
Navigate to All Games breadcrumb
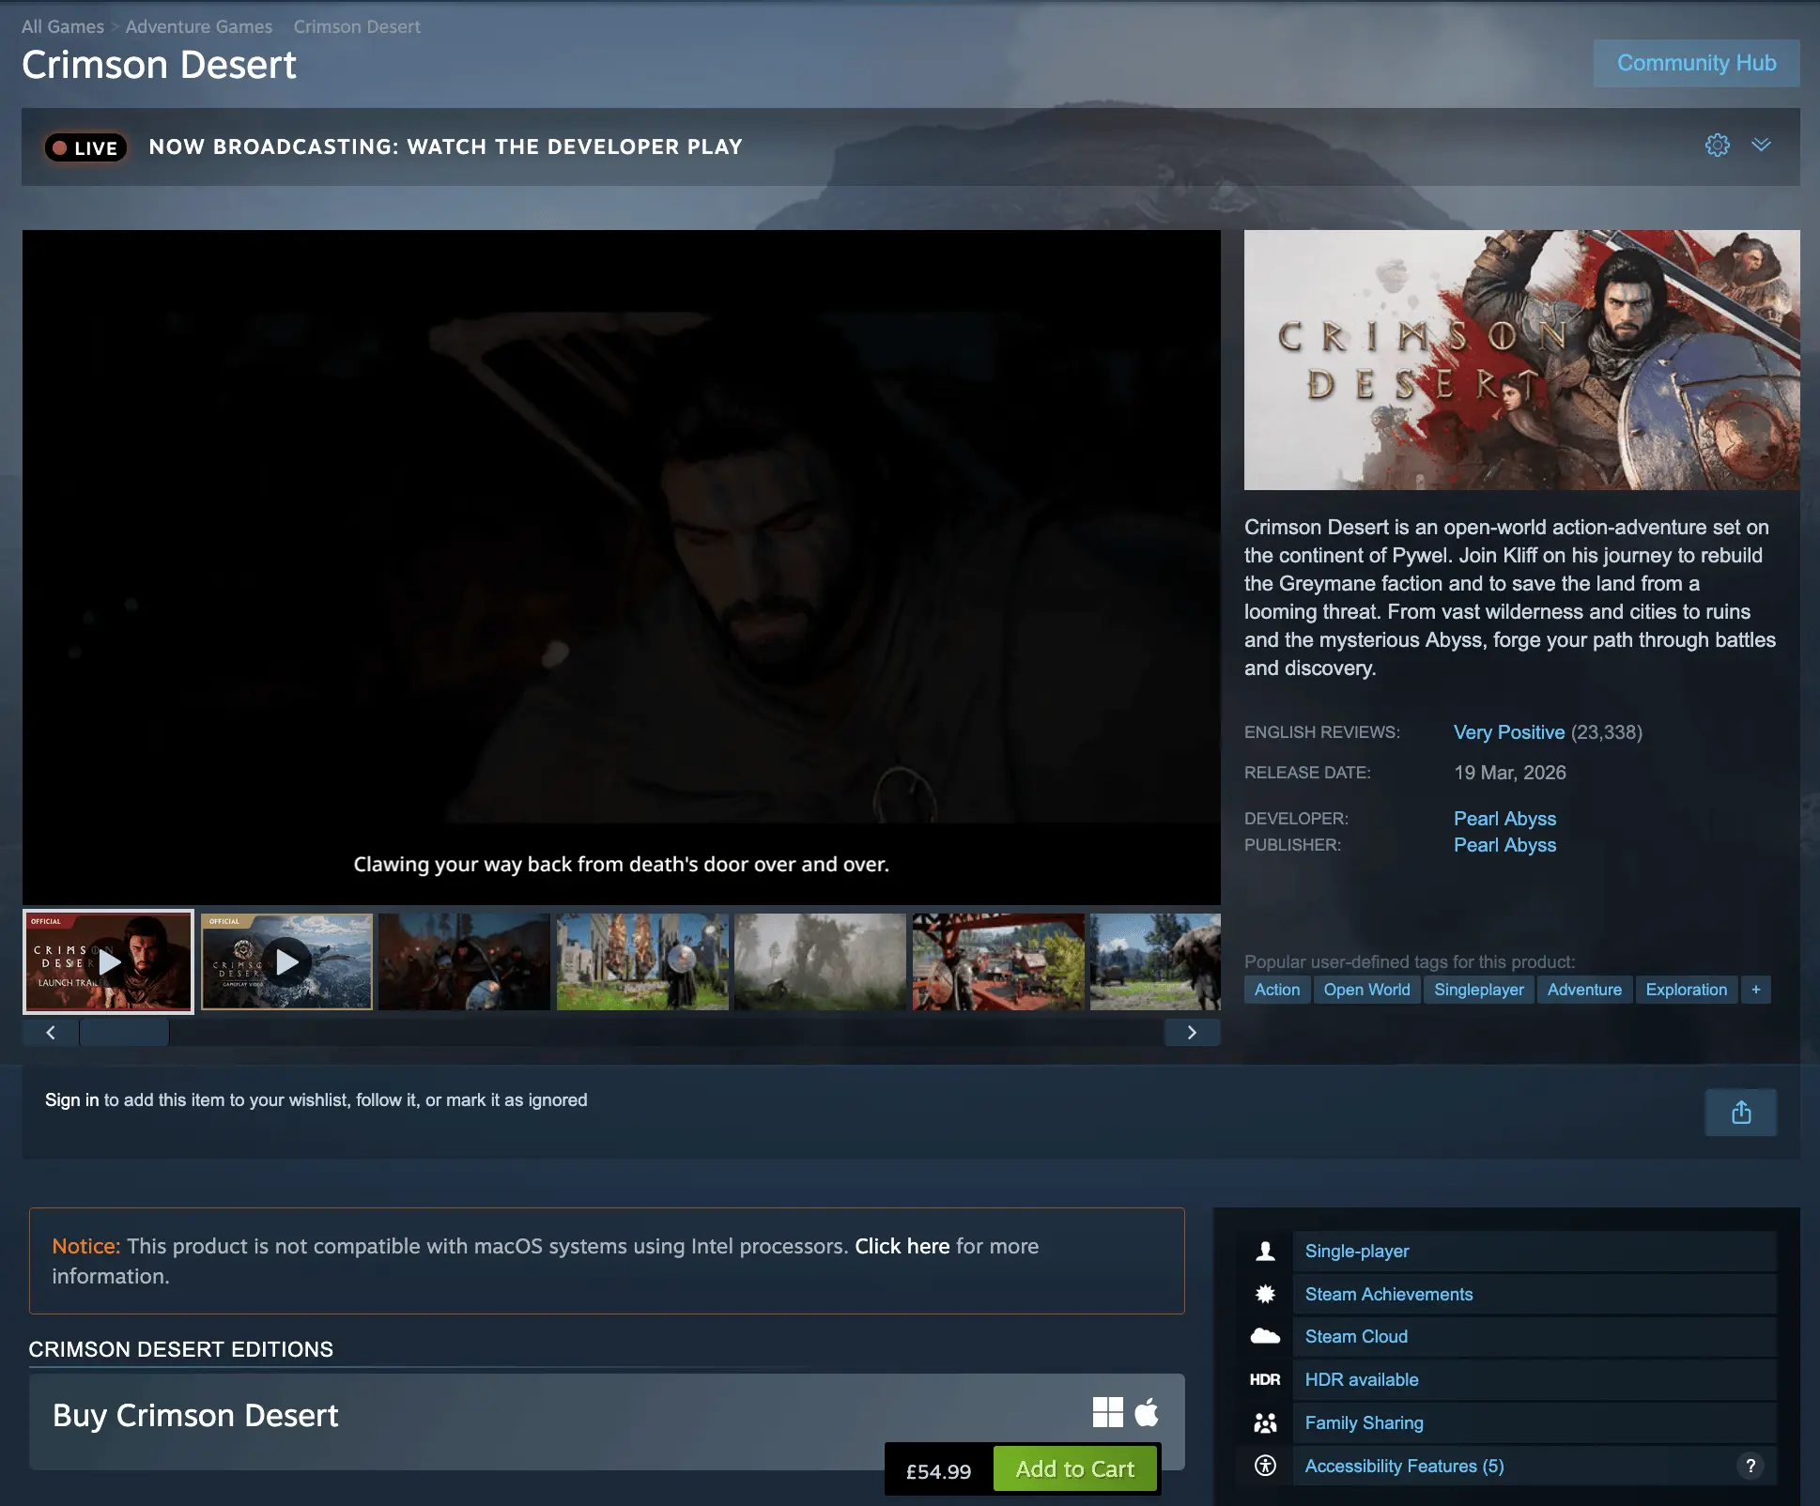[x=62, y=26]
